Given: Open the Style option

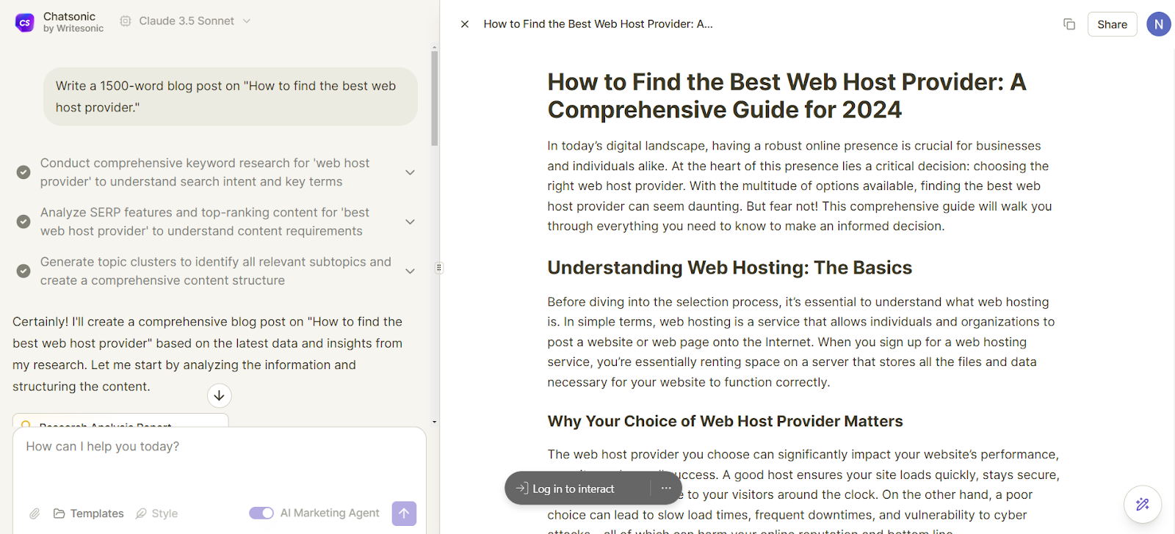Looking at the screenshot, I should point(157,513).
